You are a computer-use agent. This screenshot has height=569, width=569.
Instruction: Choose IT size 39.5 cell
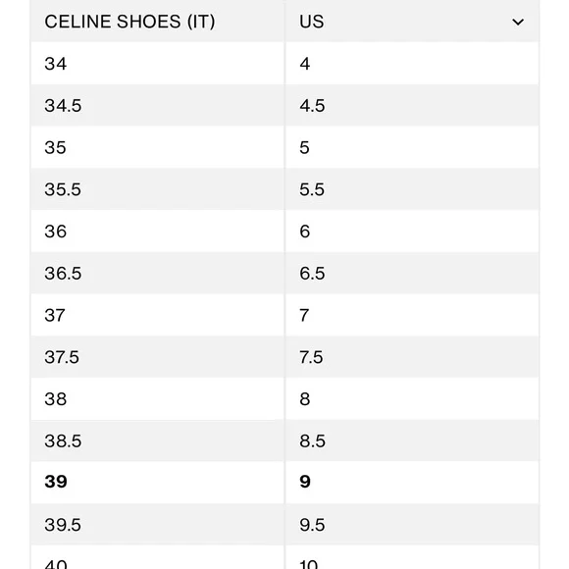[x=158, y=525]
